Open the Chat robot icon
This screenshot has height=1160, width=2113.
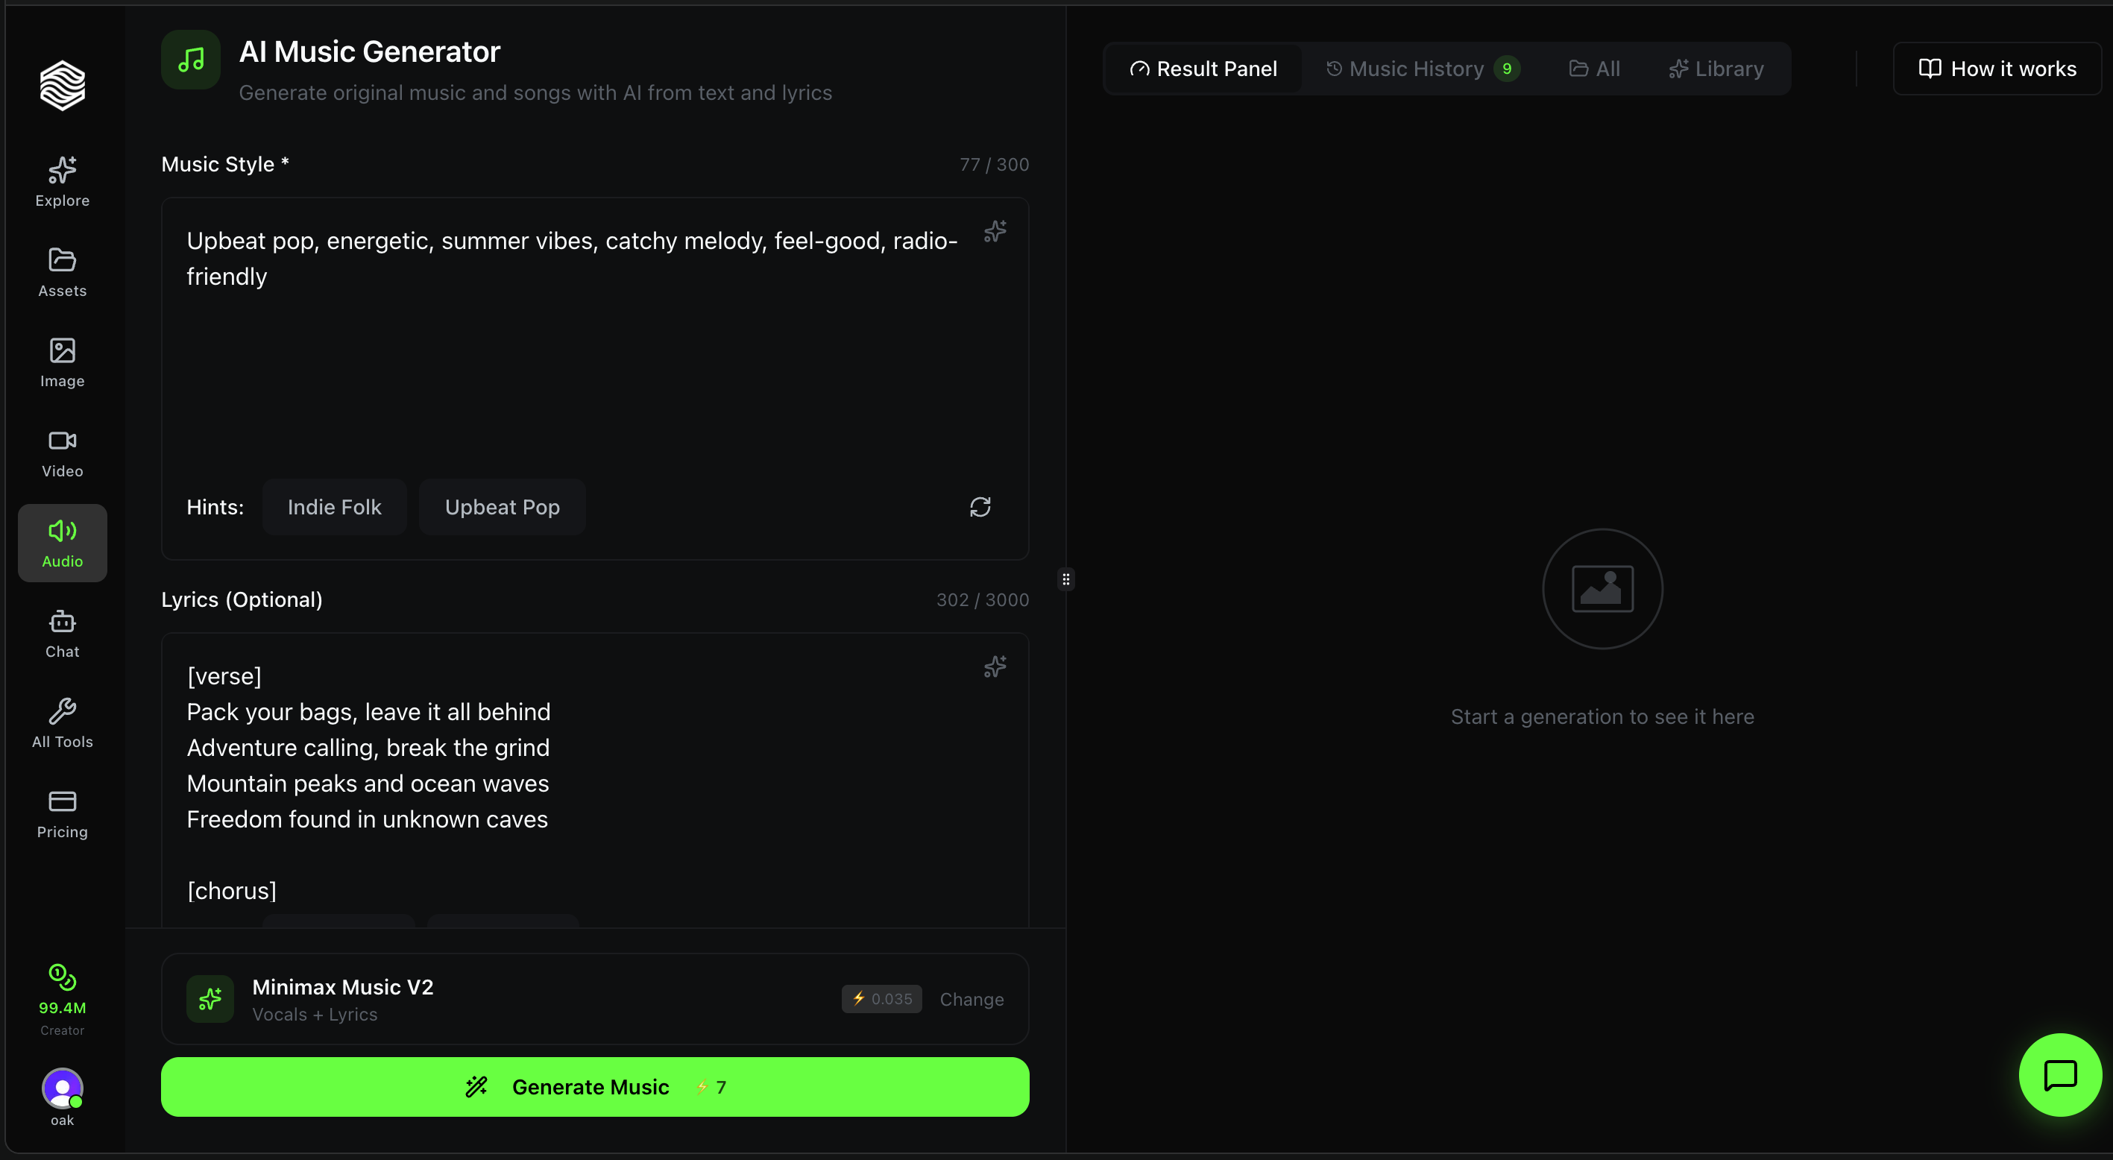coord(63,632)
